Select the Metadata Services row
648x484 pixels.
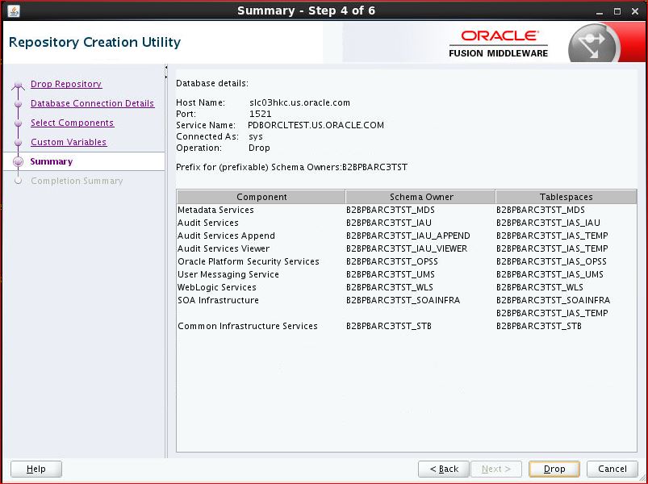[x=407, y=210]
